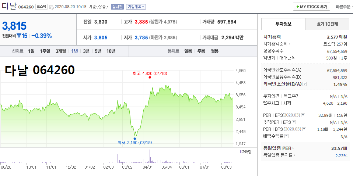Select the 일봉 candle chart
Viewport: 353px width, 176px height.
[x=188, y=51]
